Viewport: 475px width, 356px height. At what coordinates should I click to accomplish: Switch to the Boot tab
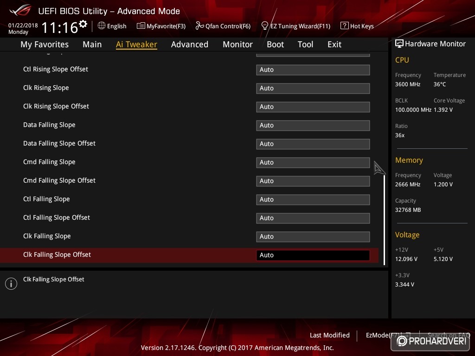(276, 44)
